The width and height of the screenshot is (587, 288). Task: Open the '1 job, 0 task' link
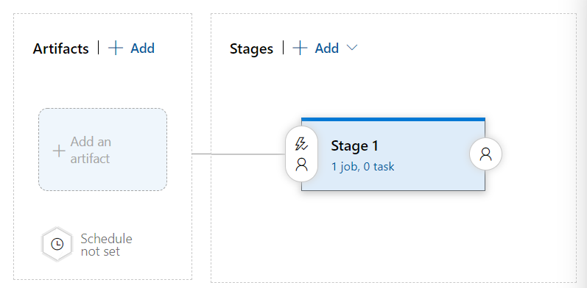coord(362,166)
